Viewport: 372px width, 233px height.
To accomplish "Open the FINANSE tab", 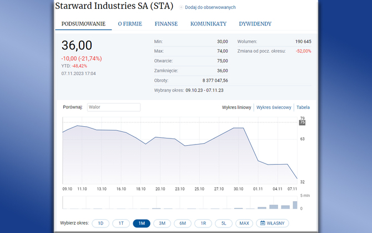I will (x=166, y=24).
